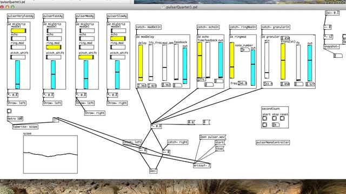Select the catch~ ringModIn object
The width and height of the screenshot is (346, 194).
coord(243,27)
